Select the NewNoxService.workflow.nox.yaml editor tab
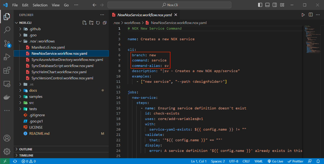The height and width of the screenshot is (164, 324). point(144,15)
